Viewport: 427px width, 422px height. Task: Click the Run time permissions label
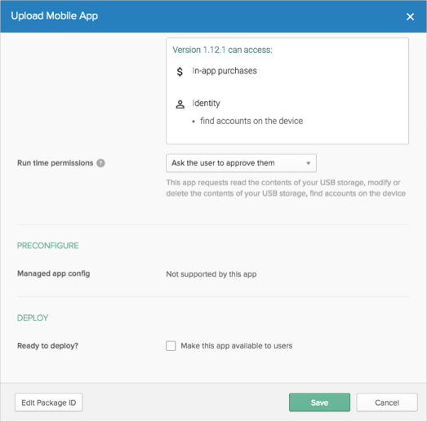(55, 162)
